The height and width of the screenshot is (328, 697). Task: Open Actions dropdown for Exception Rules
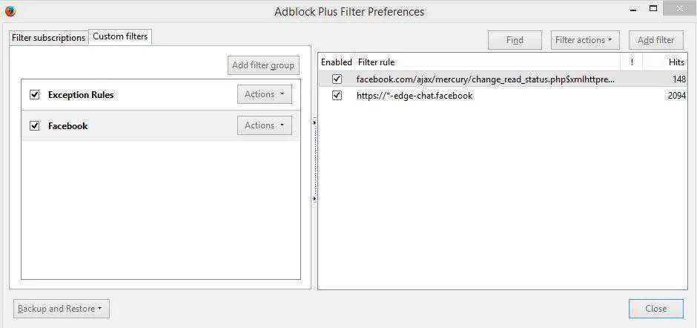(x=265, y=94)
